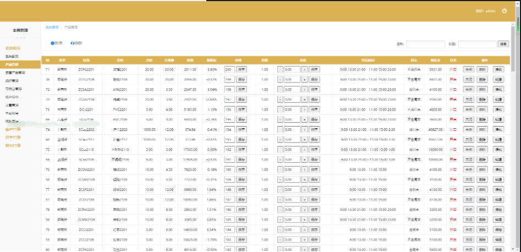The width and height of the screenshot is (521, 252).
Task: Click the minus button in row ID 59
Action: [x=280, y=160]
